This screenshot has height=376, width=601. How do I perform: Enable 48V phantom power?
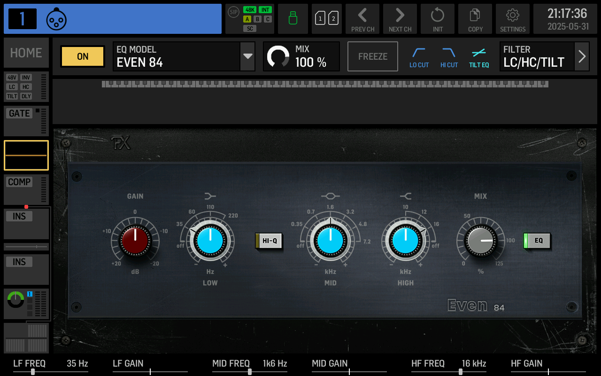12,78
